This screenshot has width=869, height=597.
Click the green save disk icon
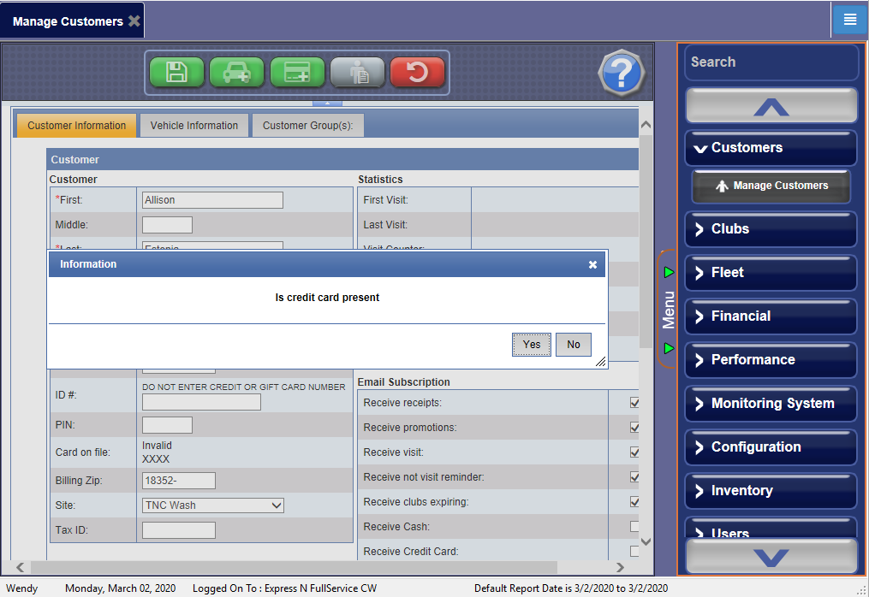(x=176, y=73)
